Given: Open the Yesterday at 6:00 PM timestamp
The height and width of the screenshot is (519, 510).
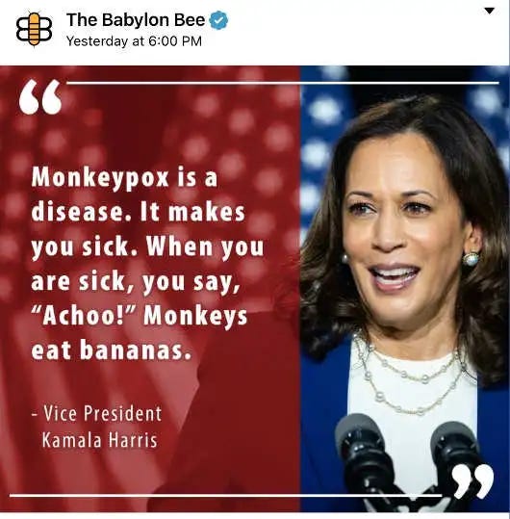Looking at the screenshot, I should (x=134, y=41).
